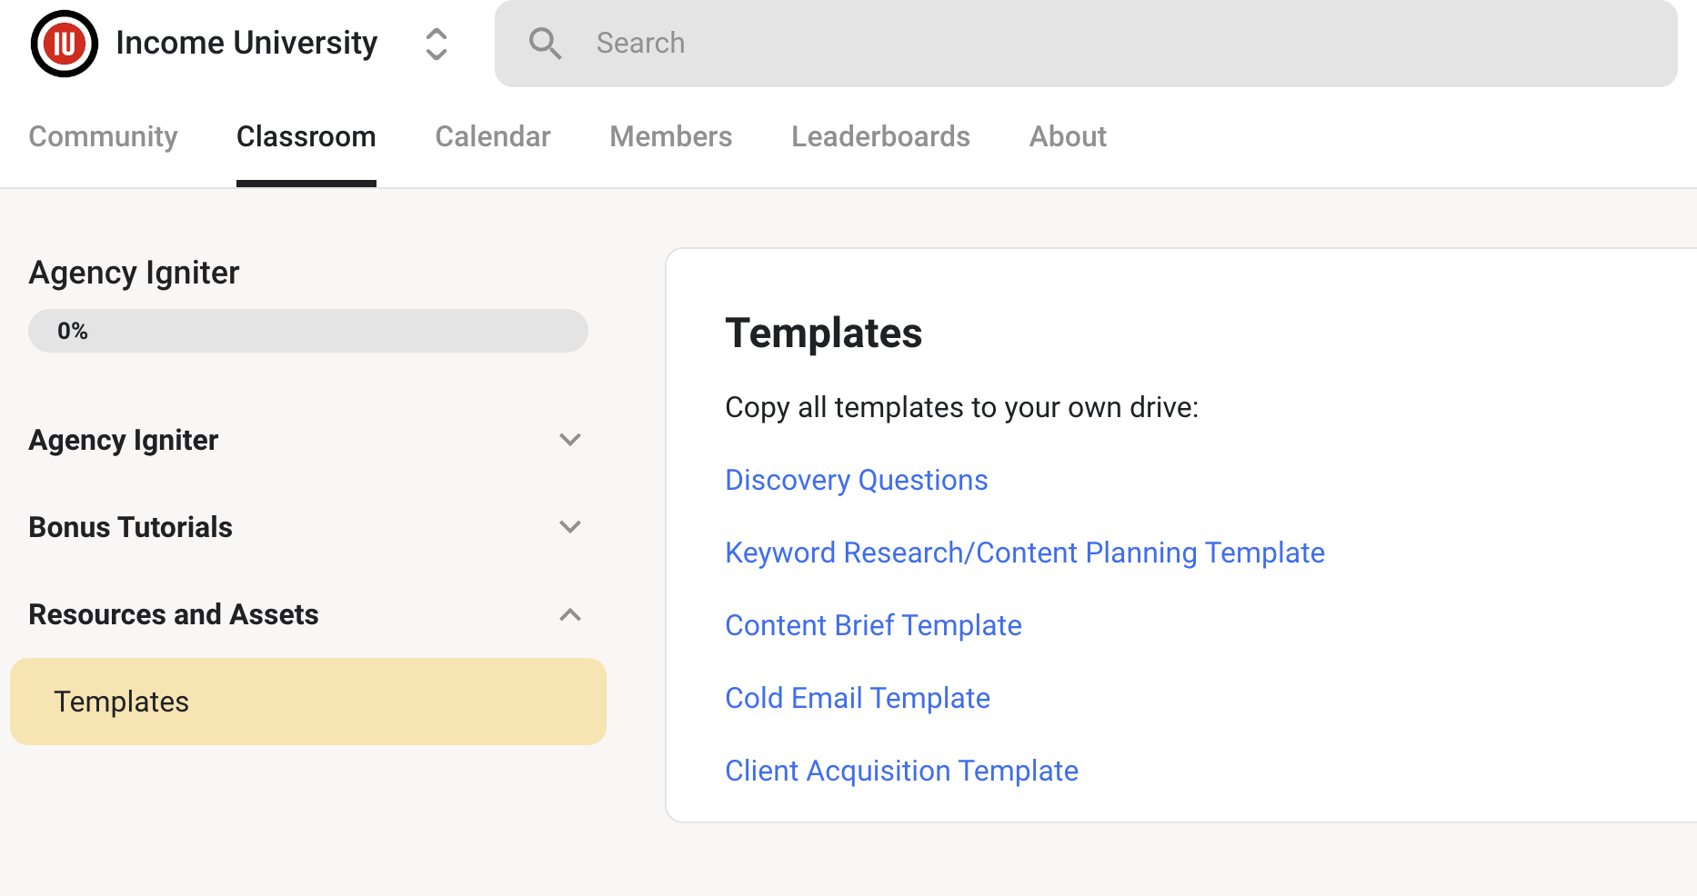Image resolution: width=1697 pixels, height=896 pixels.
Task: Click the Agency Igniter course title
Action: 135,273
